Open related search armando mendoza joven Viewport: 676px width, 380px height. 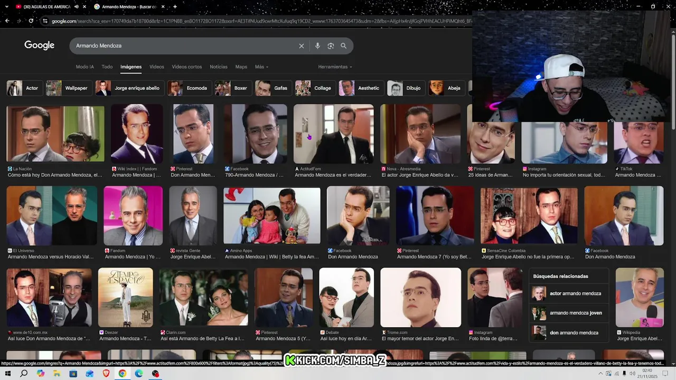(x=569, y=313)
